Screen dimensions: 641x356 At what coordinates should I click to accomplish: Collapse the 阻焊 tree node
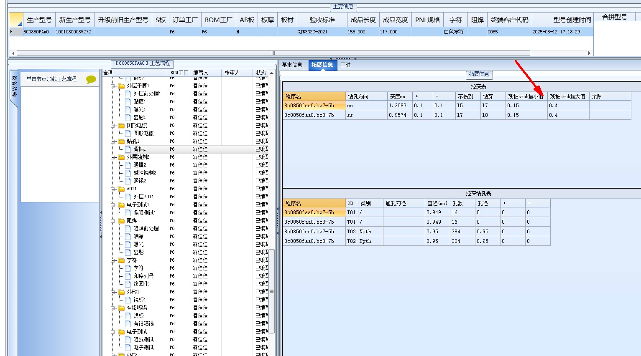pyautogui.click(x=113, y=221)
